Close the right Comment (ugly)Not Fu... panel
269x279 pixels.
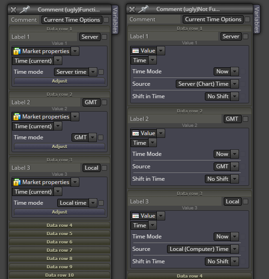point(132,9)
